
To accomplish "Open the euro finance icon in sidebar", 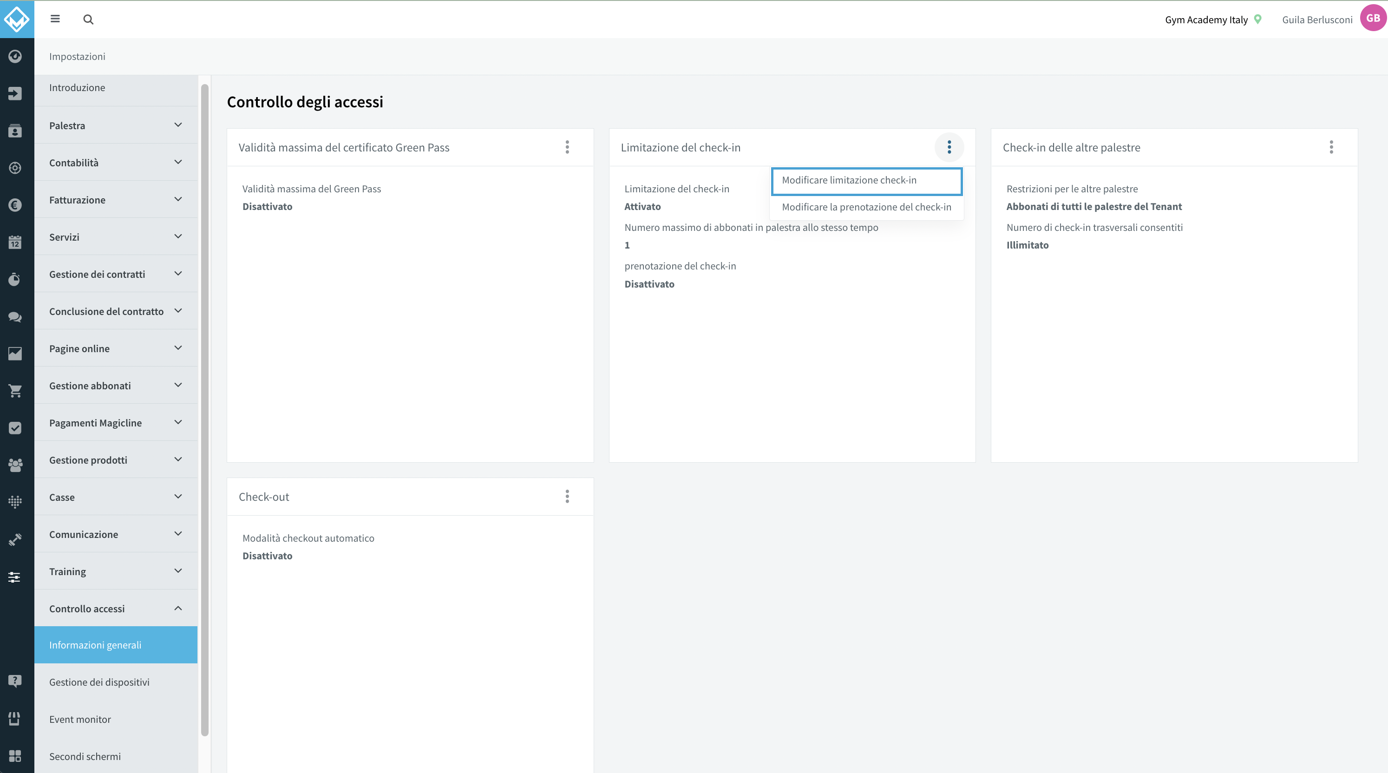I will 15,205.
